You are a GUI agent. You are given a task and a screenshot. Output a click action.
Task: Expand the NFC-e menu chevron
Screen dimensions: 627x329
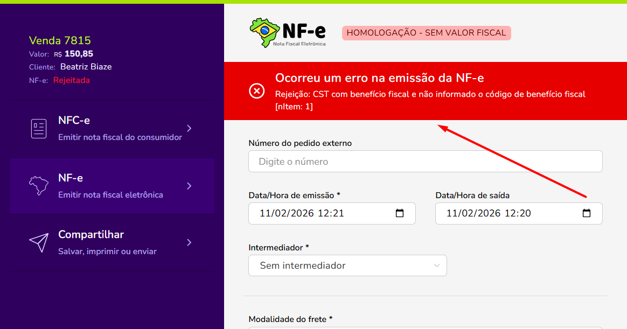pos(189,128)
